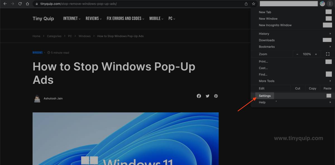
Task: Share the article on Twitter
Action: 207,96
